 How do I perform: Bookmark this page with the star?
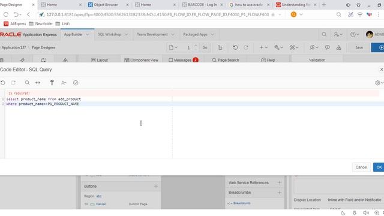273,14
